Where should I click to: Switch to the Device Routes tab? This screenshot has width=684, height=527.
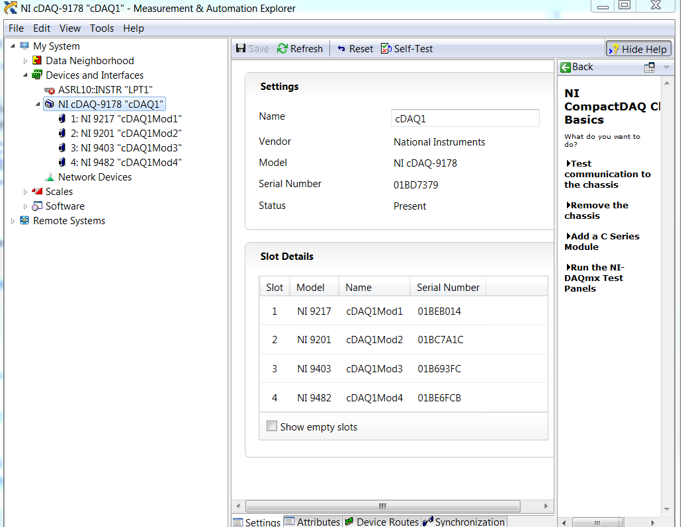click(x=382, y=521)
